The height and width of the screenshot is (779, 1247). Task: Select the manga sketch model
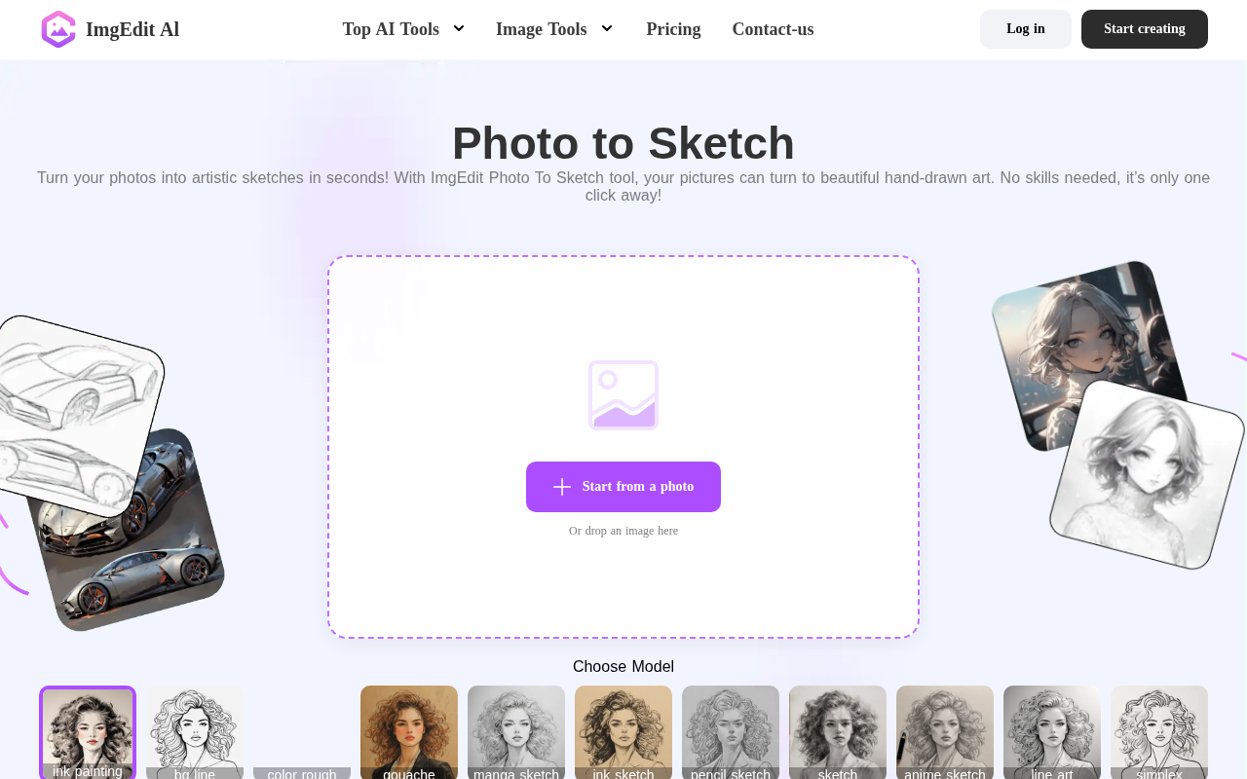coord(516,733)
